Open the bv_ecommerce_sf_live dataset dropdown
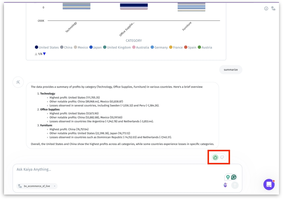Screen dimensions: 283x200 [x=37, y=186]
